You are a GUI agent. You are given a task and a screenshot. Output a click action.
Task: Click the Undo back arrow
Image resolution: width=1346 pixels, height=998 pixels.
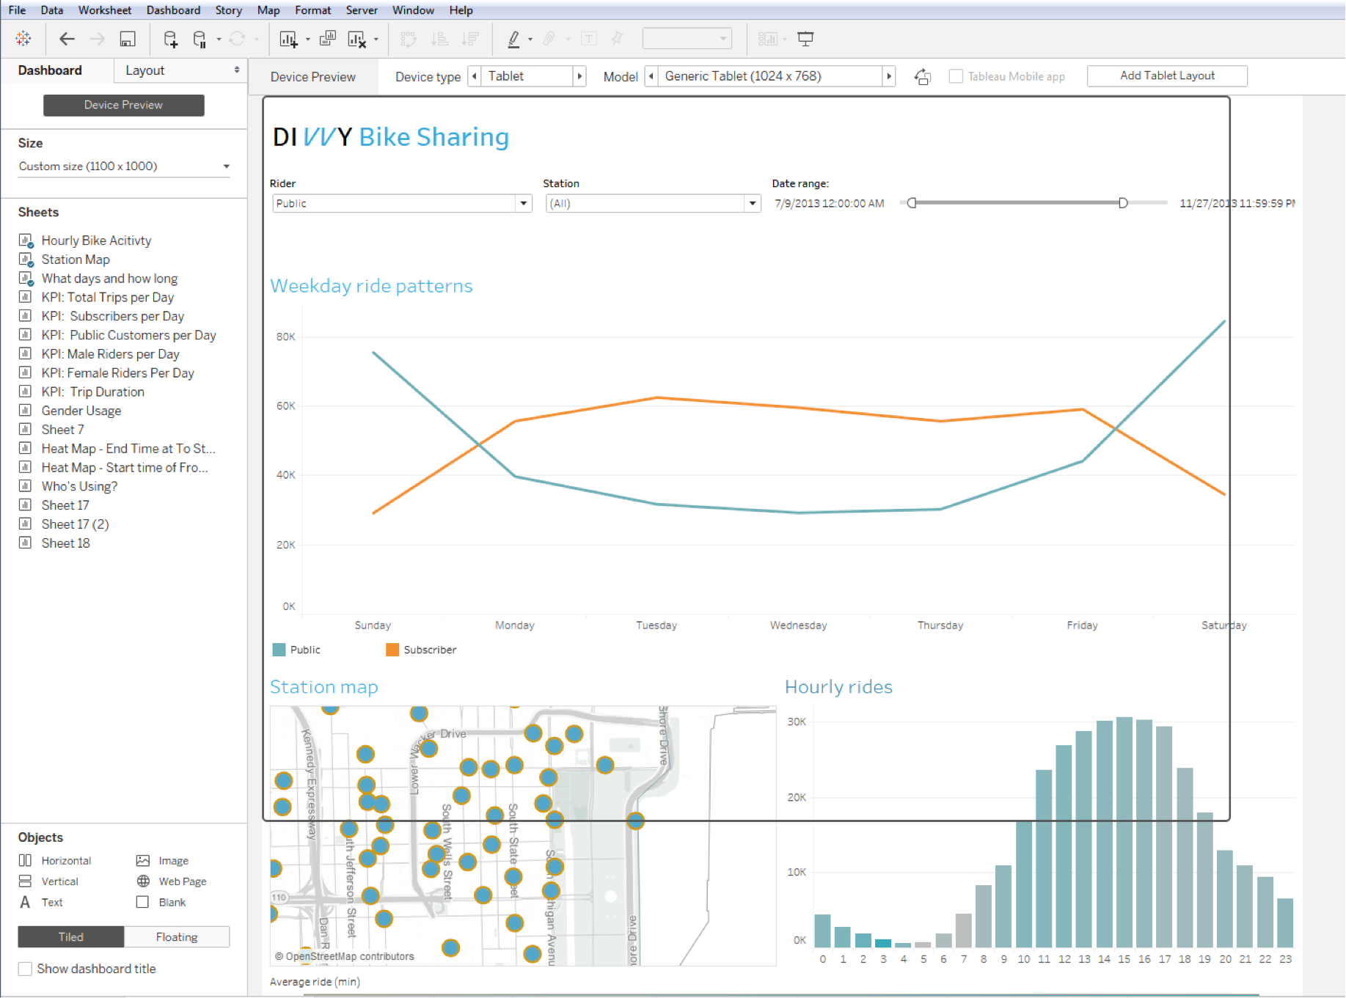pyautogui.click(x=67, y=39)
